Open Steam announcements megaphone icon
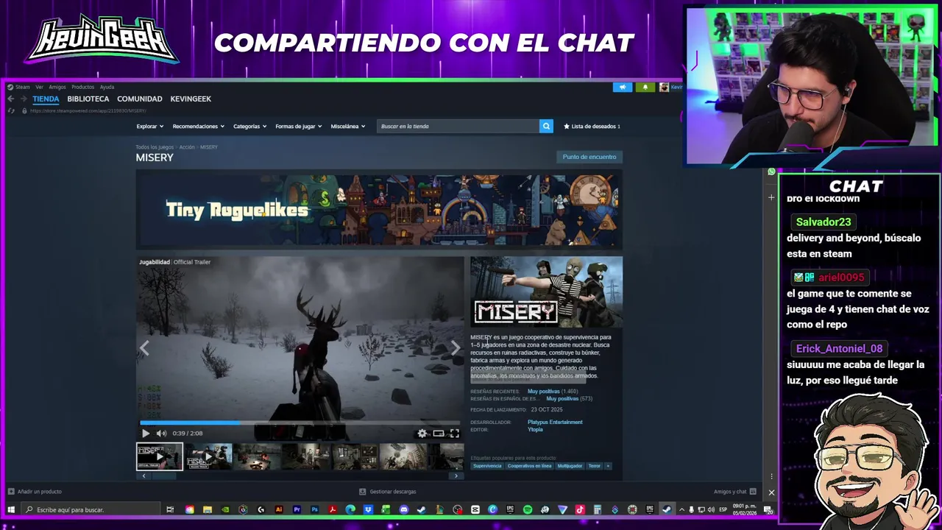Image resolution: width=942 pixels, height=530 pixels. click(x=623, y=87)
